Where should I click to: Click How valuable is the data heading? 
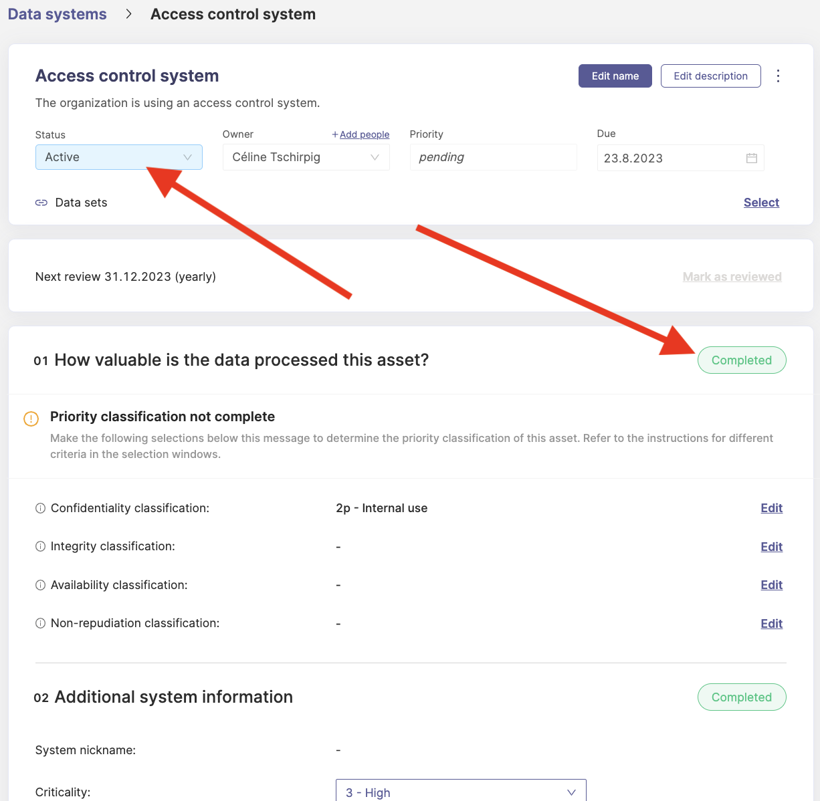click(x=241, y=360)
